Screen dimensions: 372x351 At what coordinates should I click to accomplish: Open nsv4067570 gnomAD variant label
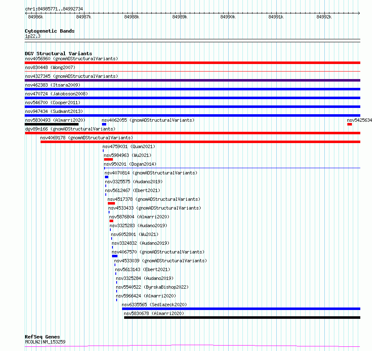coord(158,252)
